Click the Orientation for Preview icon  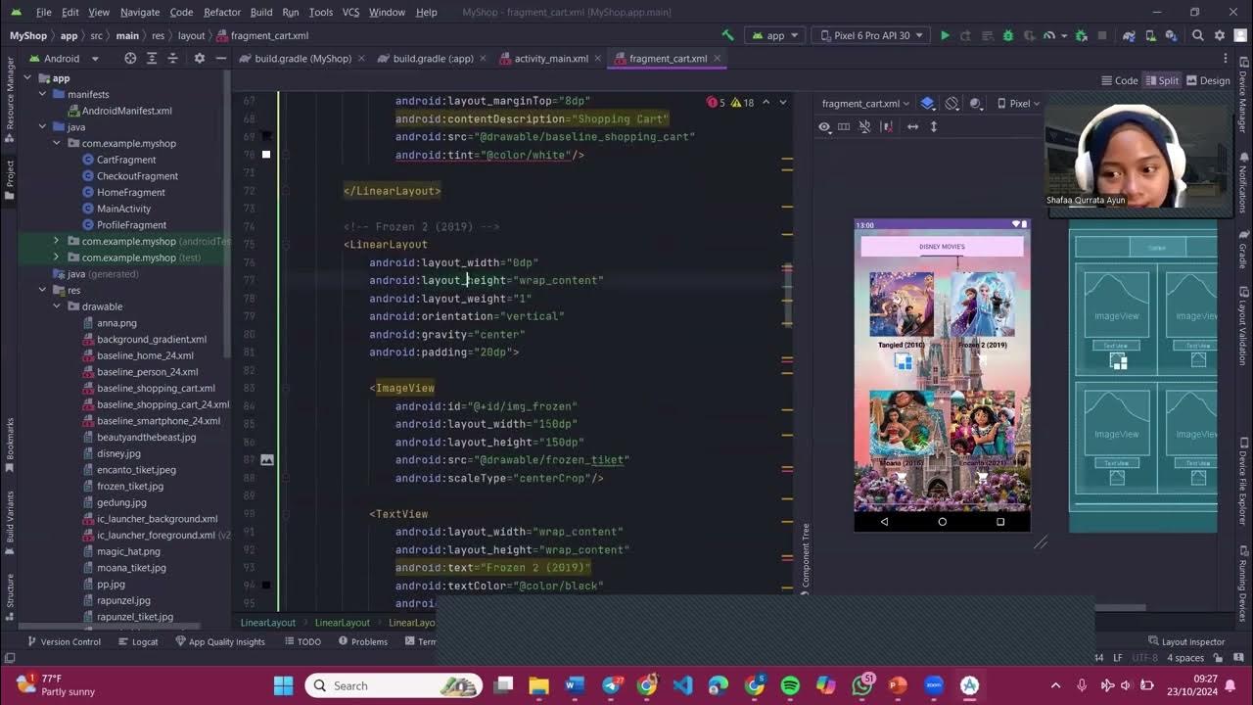(x=952, y=103)
